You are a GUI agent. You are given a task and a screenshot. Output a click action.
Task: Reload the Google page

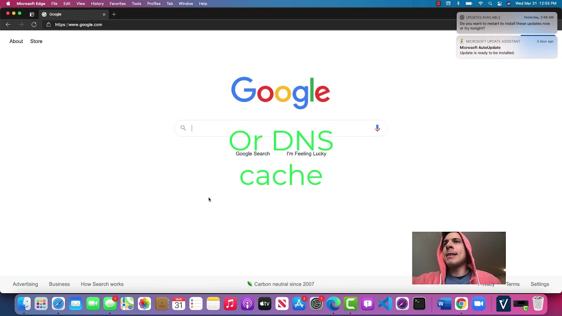(34, 25)
